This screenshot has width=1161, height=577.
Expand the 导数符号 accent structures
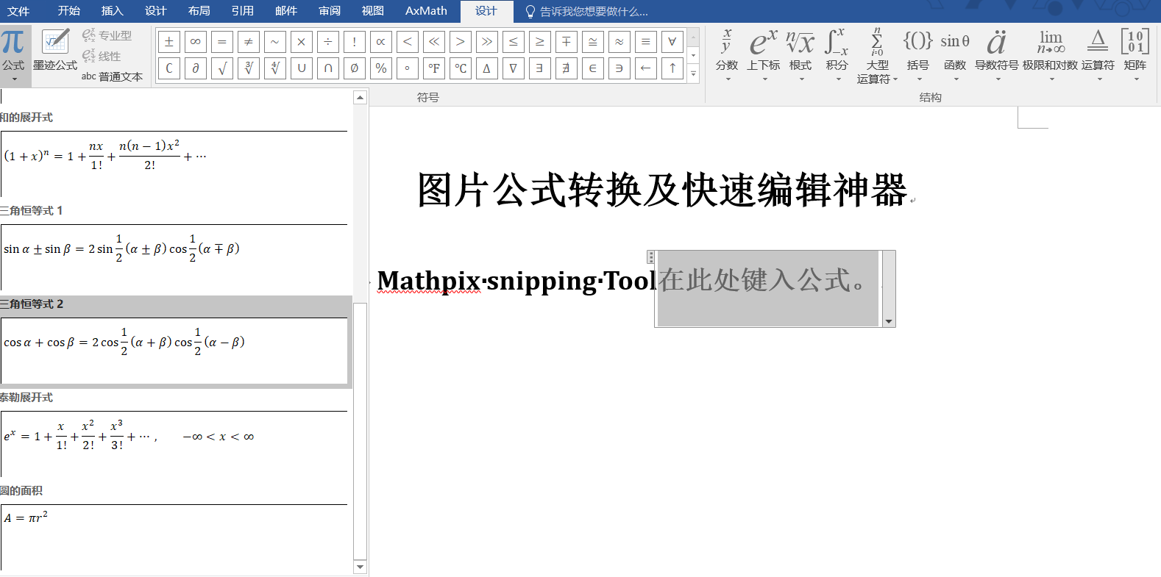pyautogui.click(x=997, y=56)
